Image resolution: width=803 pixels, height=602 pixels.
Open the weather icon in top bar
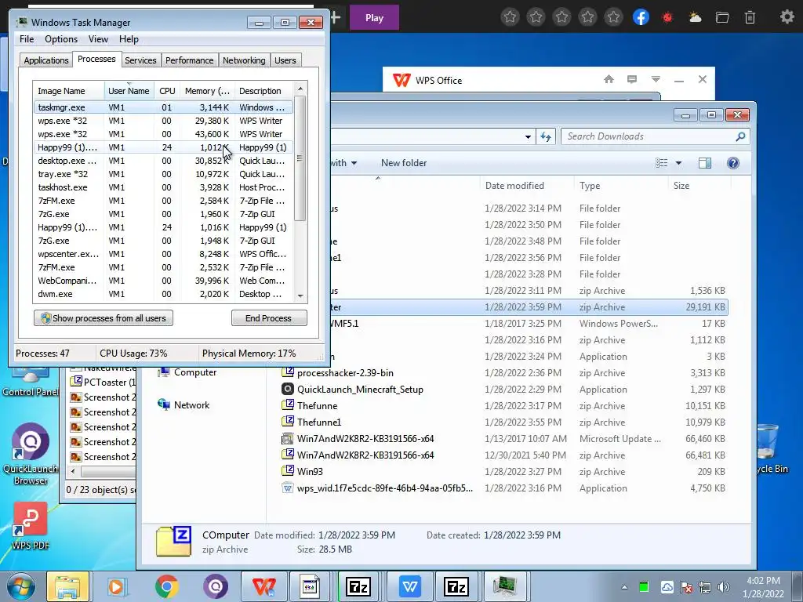[x=695, y=17]
